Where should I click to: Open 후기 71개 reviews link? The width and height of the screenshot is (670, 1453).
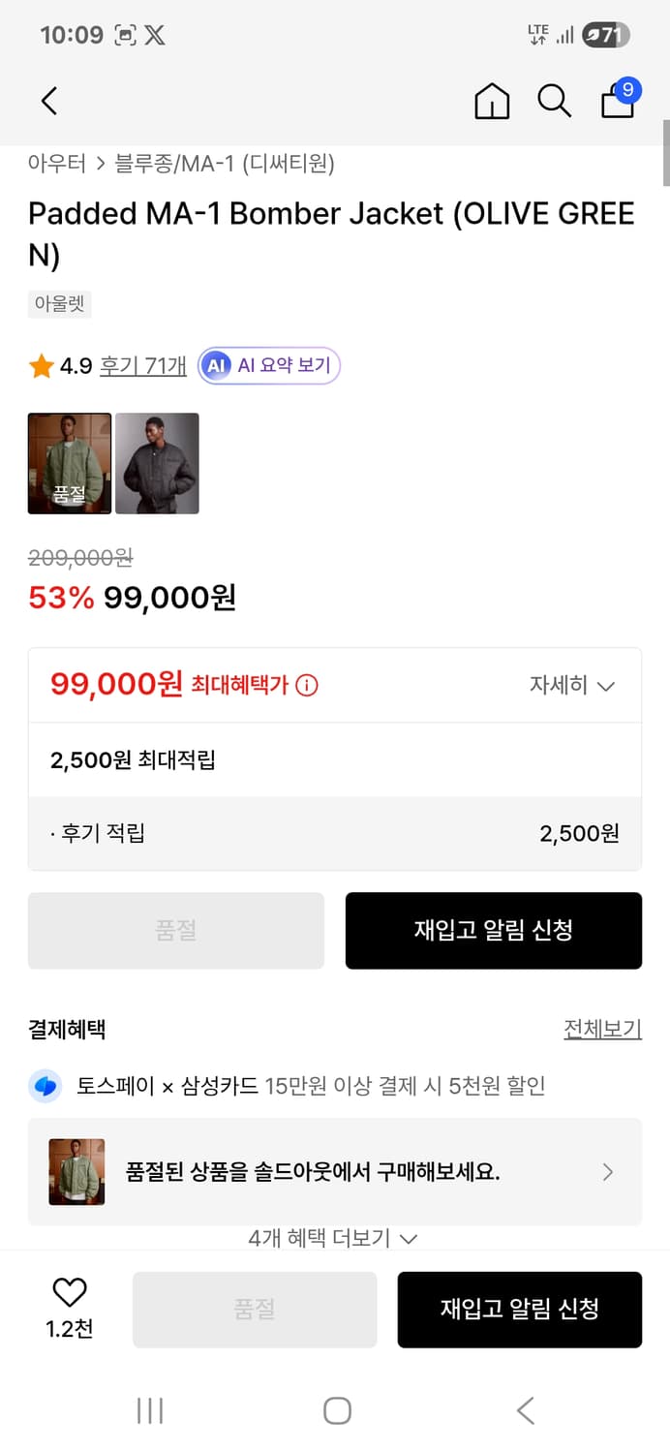pos(143,365)
